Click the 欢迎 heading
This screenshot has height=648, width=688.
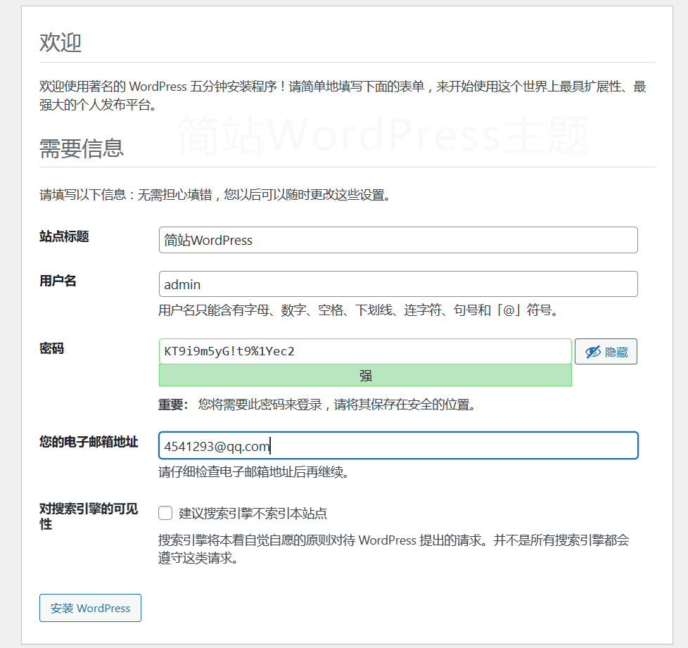[62, 42]
